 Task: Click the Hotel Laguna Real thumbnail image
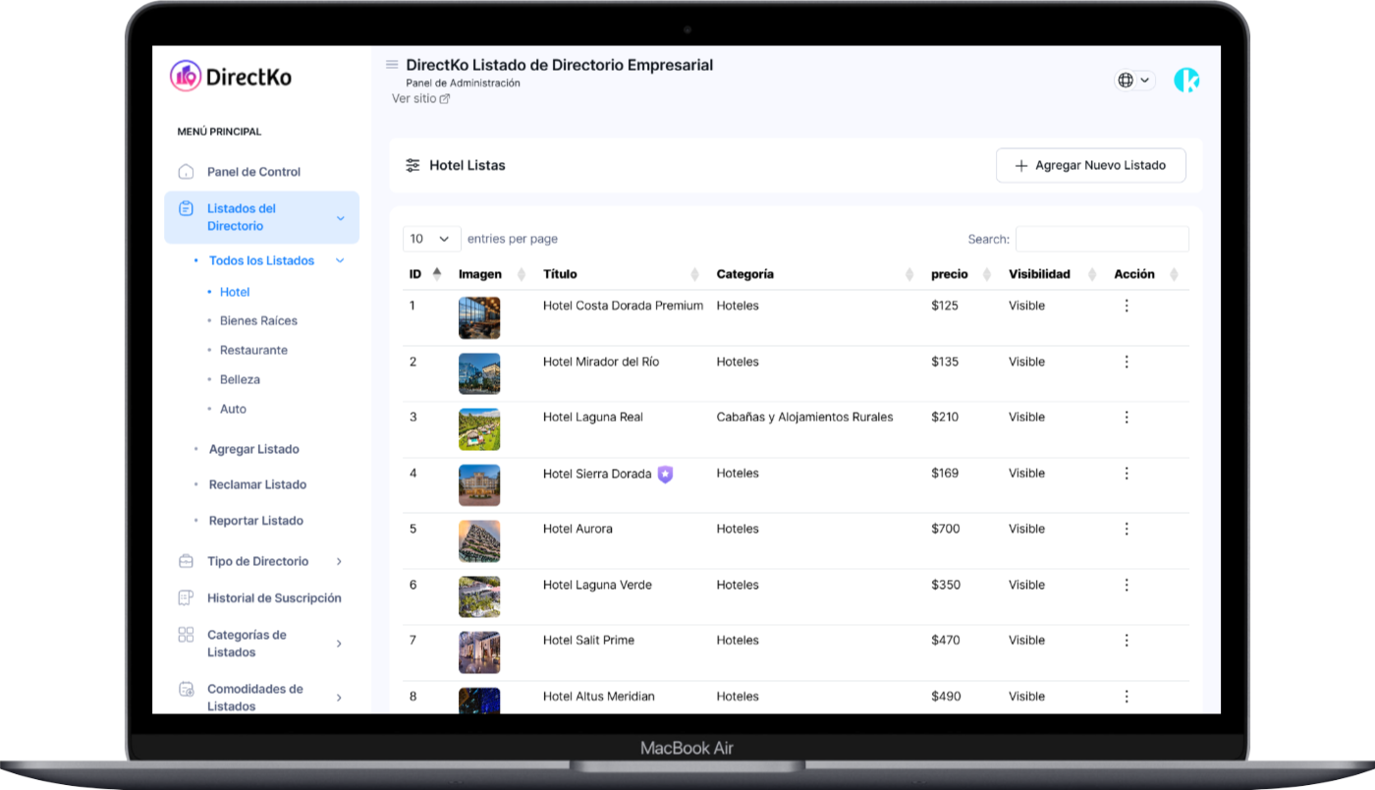tap(479, 429)
